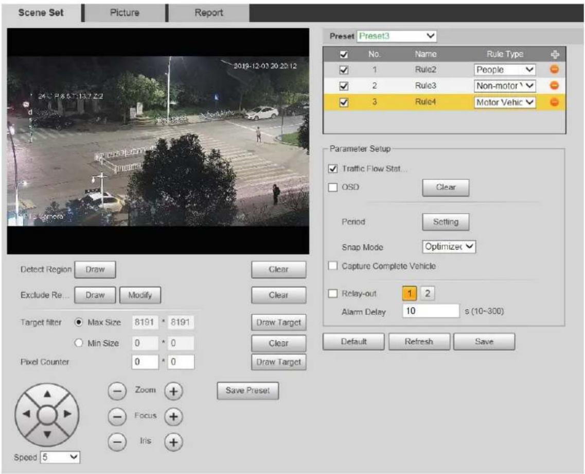
Task: Decrease focus with the Focus minus icon
Action: [x=117, y=416]
